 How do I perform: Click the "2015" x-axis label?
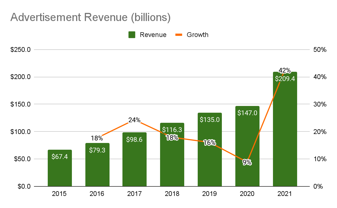click(60, 194)
